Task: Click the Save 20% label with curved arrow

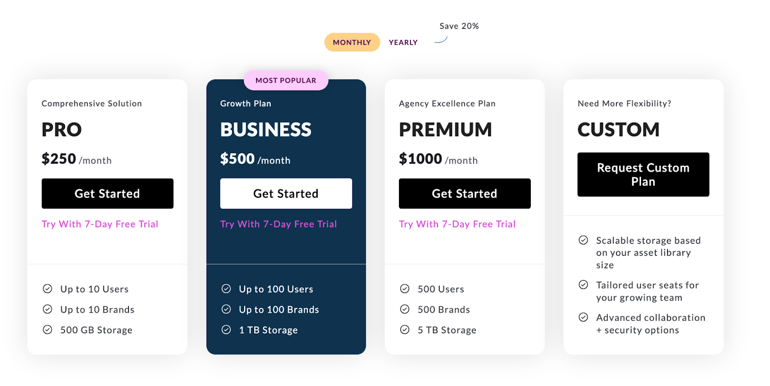Action: click(459, 26)
